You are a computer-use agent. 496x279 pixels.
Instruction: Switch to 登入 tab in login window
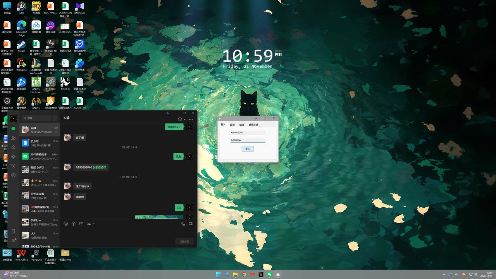(223, 125)
